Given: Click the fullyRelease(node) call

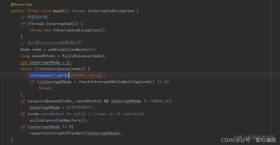Looking at the screenshot, I should (83, 56).
